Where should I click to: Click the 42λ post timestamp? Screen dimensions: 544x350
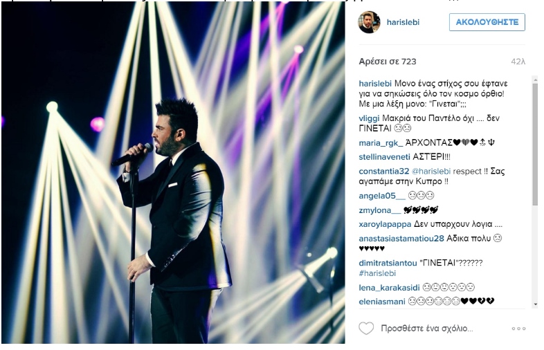(518, 62)
